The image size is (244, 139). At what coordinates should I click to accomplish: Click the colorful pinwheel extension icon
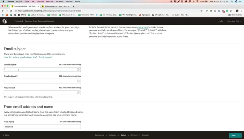pyautogui.click(x=211, y=11)
